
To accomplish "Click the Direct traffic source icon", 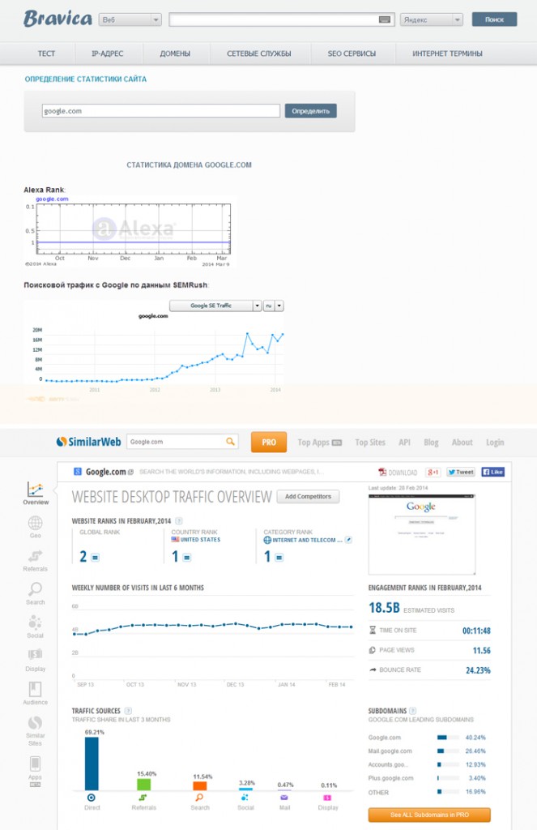I will tap(92, 798).
